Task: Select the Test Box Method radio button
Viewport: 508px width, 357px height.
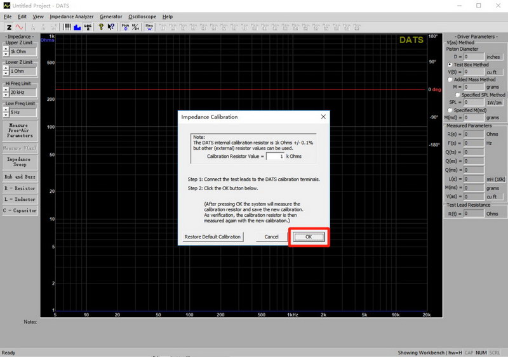Action: 450,65
